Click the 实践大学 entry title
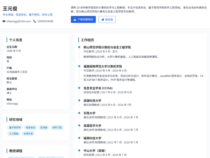This screenshot has height=158, width=210. pos(89,113)
